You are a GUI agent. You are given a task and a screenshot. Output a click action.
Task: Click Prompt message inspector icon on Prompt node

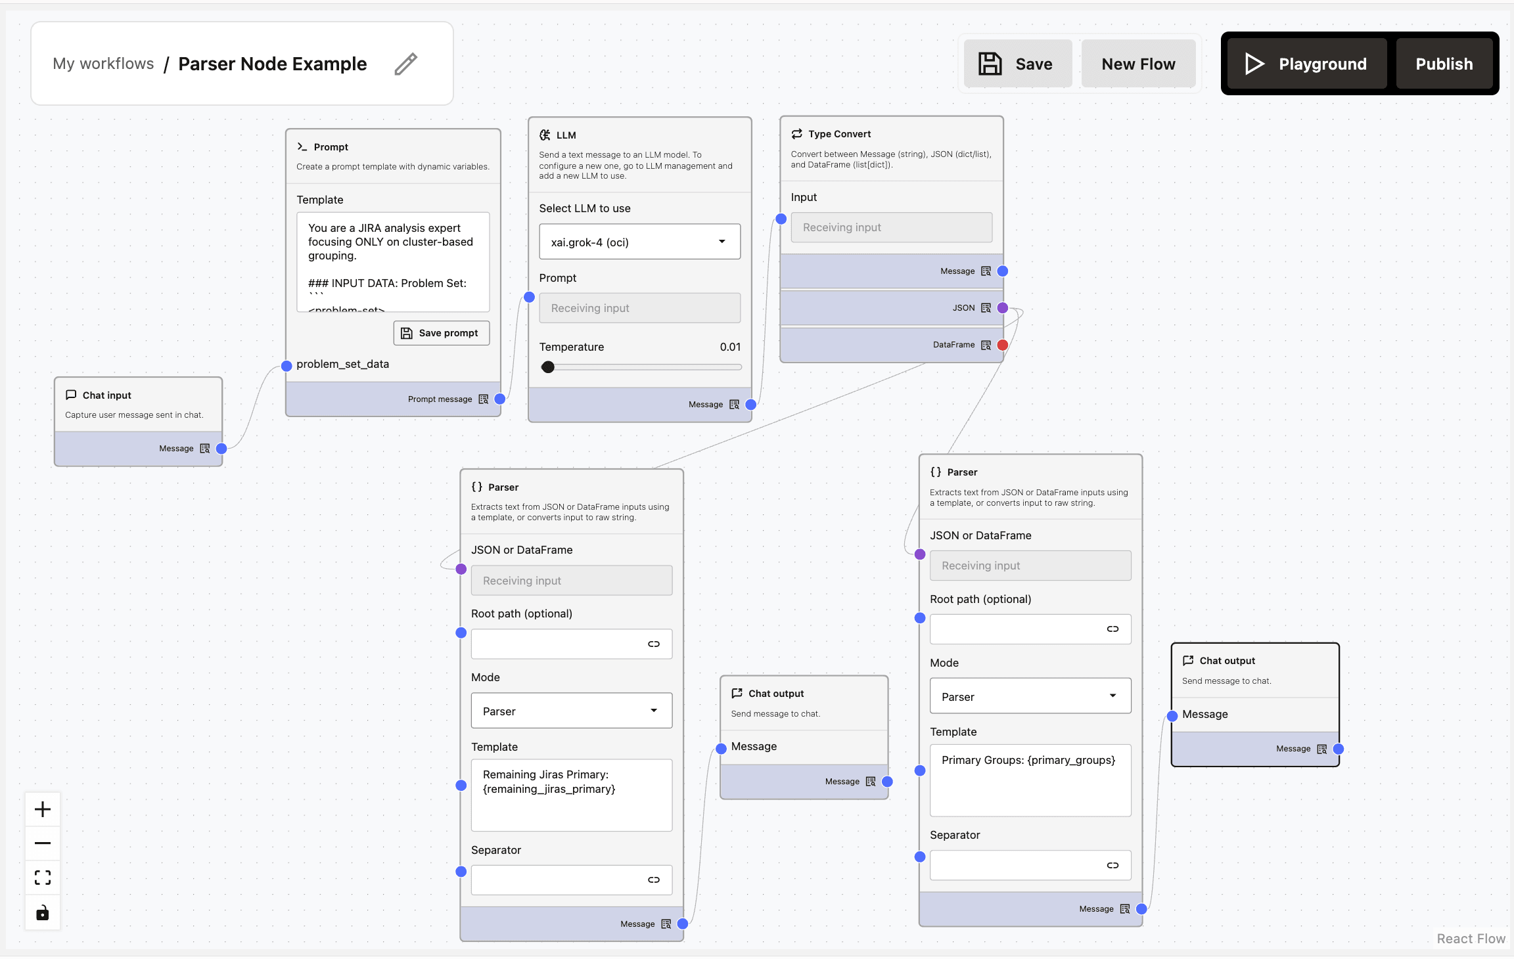click(484, 399)
